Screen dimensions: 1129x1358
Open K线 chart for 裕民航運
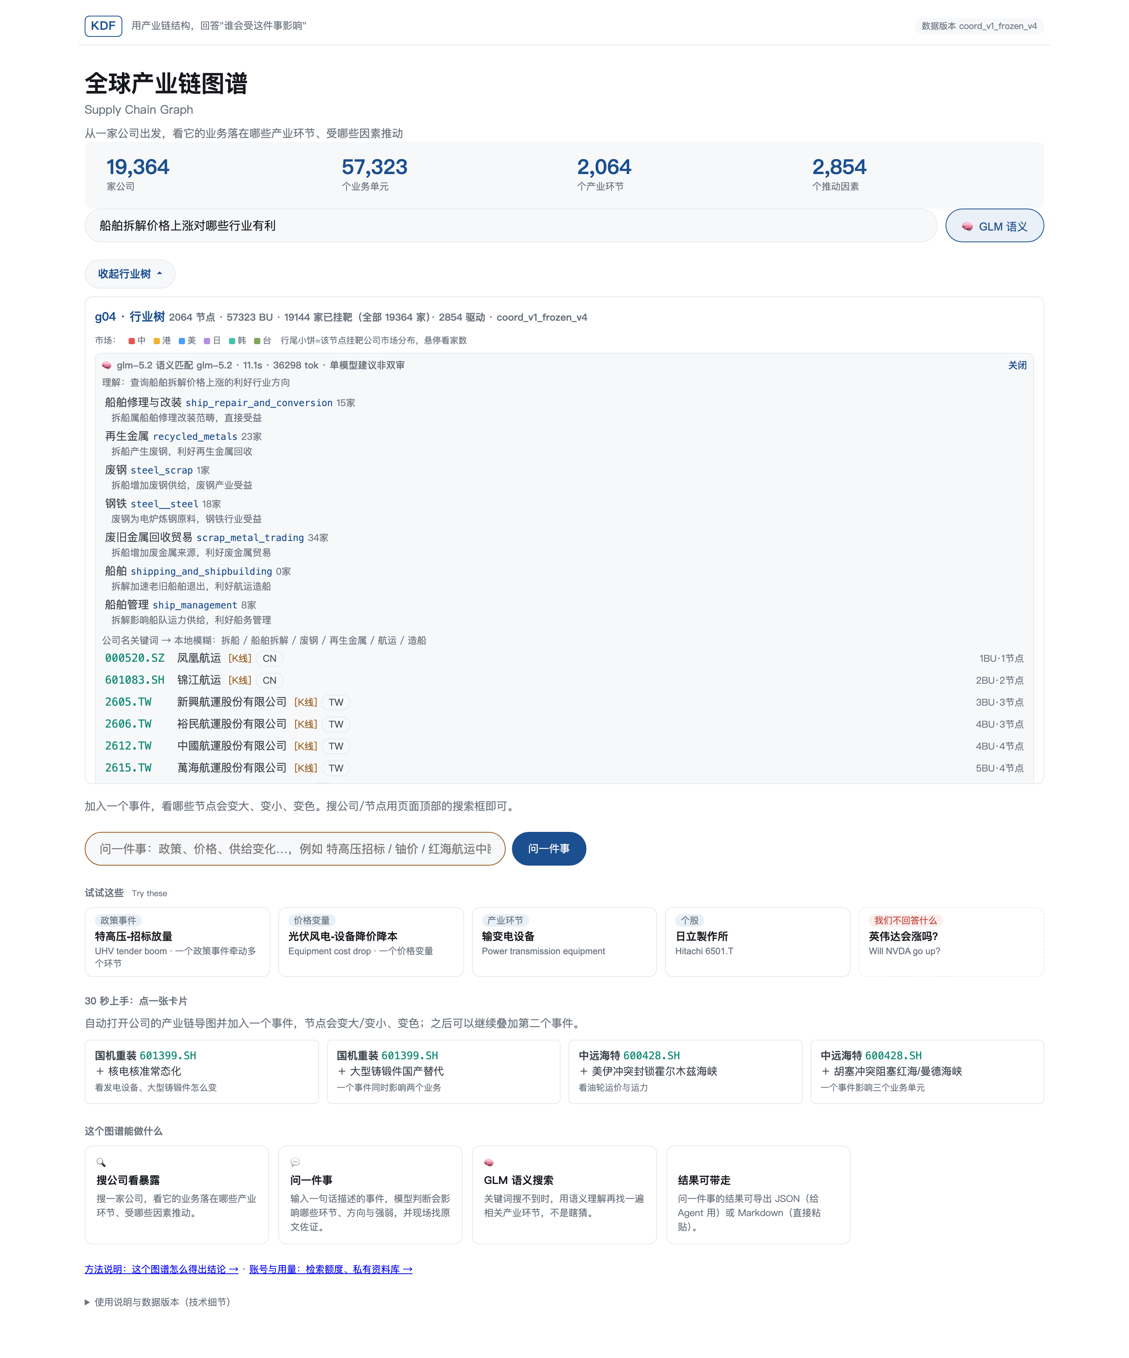pyautogui.click(x=305, y=724)
